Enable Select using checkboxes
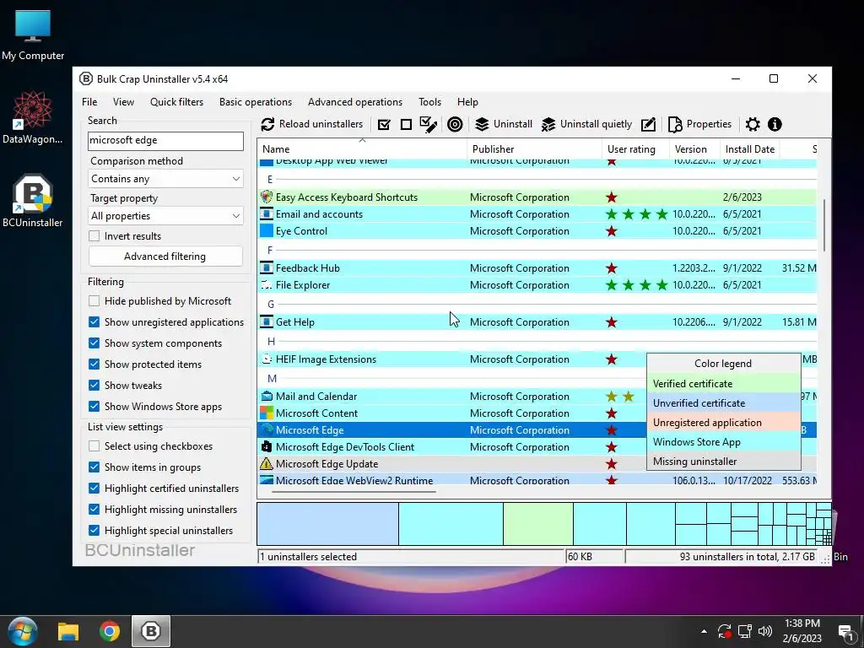The height and width of the screenshot is (648, 864). [94, 445]
